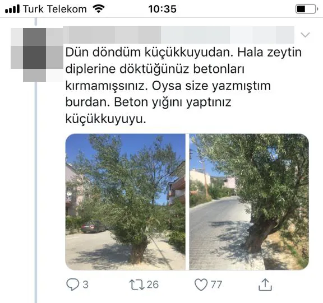Open the blurred username header
Image resolution: width=323 pixels, height=303 pixels.
[178, 35]
